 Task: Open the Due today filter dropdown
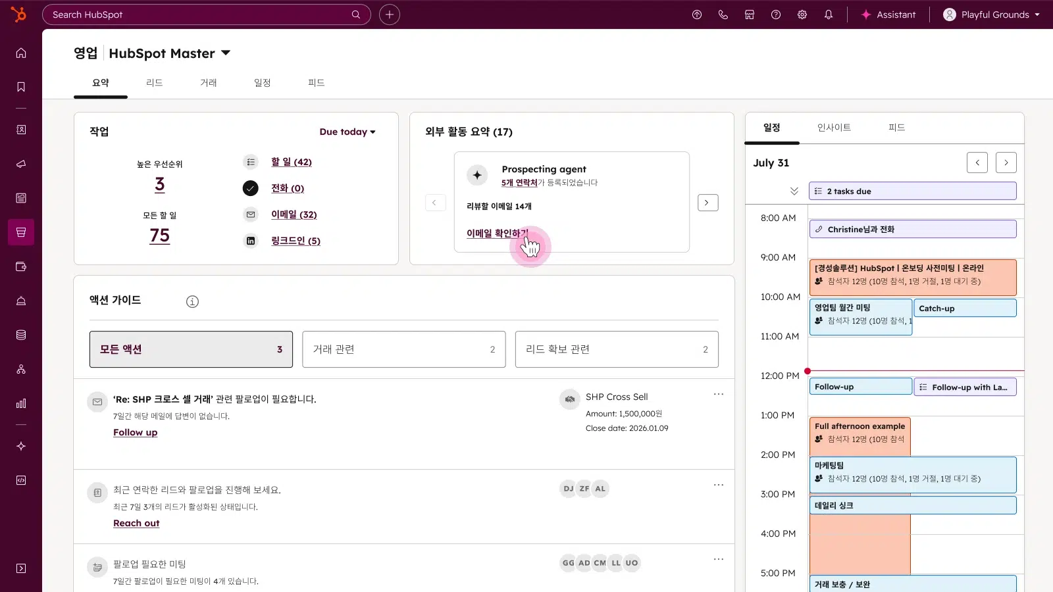pos(347,132)
